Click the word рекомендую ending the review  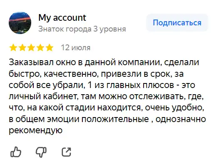point(36,130)
